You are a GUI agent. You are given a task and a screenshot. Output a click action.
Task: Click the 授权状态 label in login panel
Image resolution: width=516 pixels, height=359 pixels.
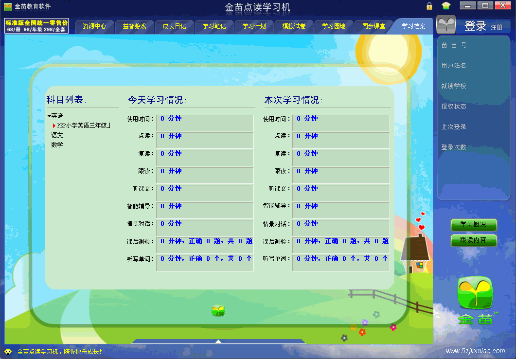coord(453,106)
